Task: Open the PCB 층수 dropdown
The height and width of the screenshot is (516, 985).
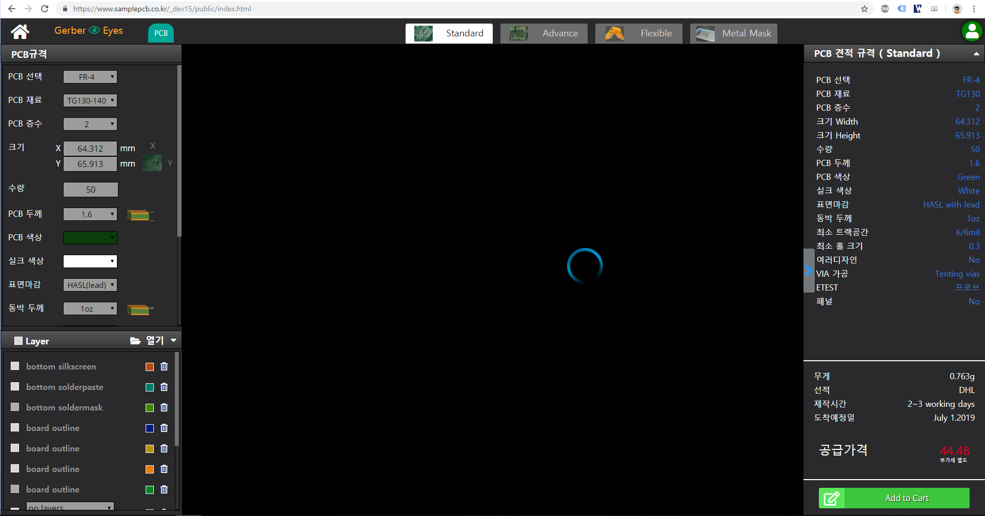Action: click(90, 124)
